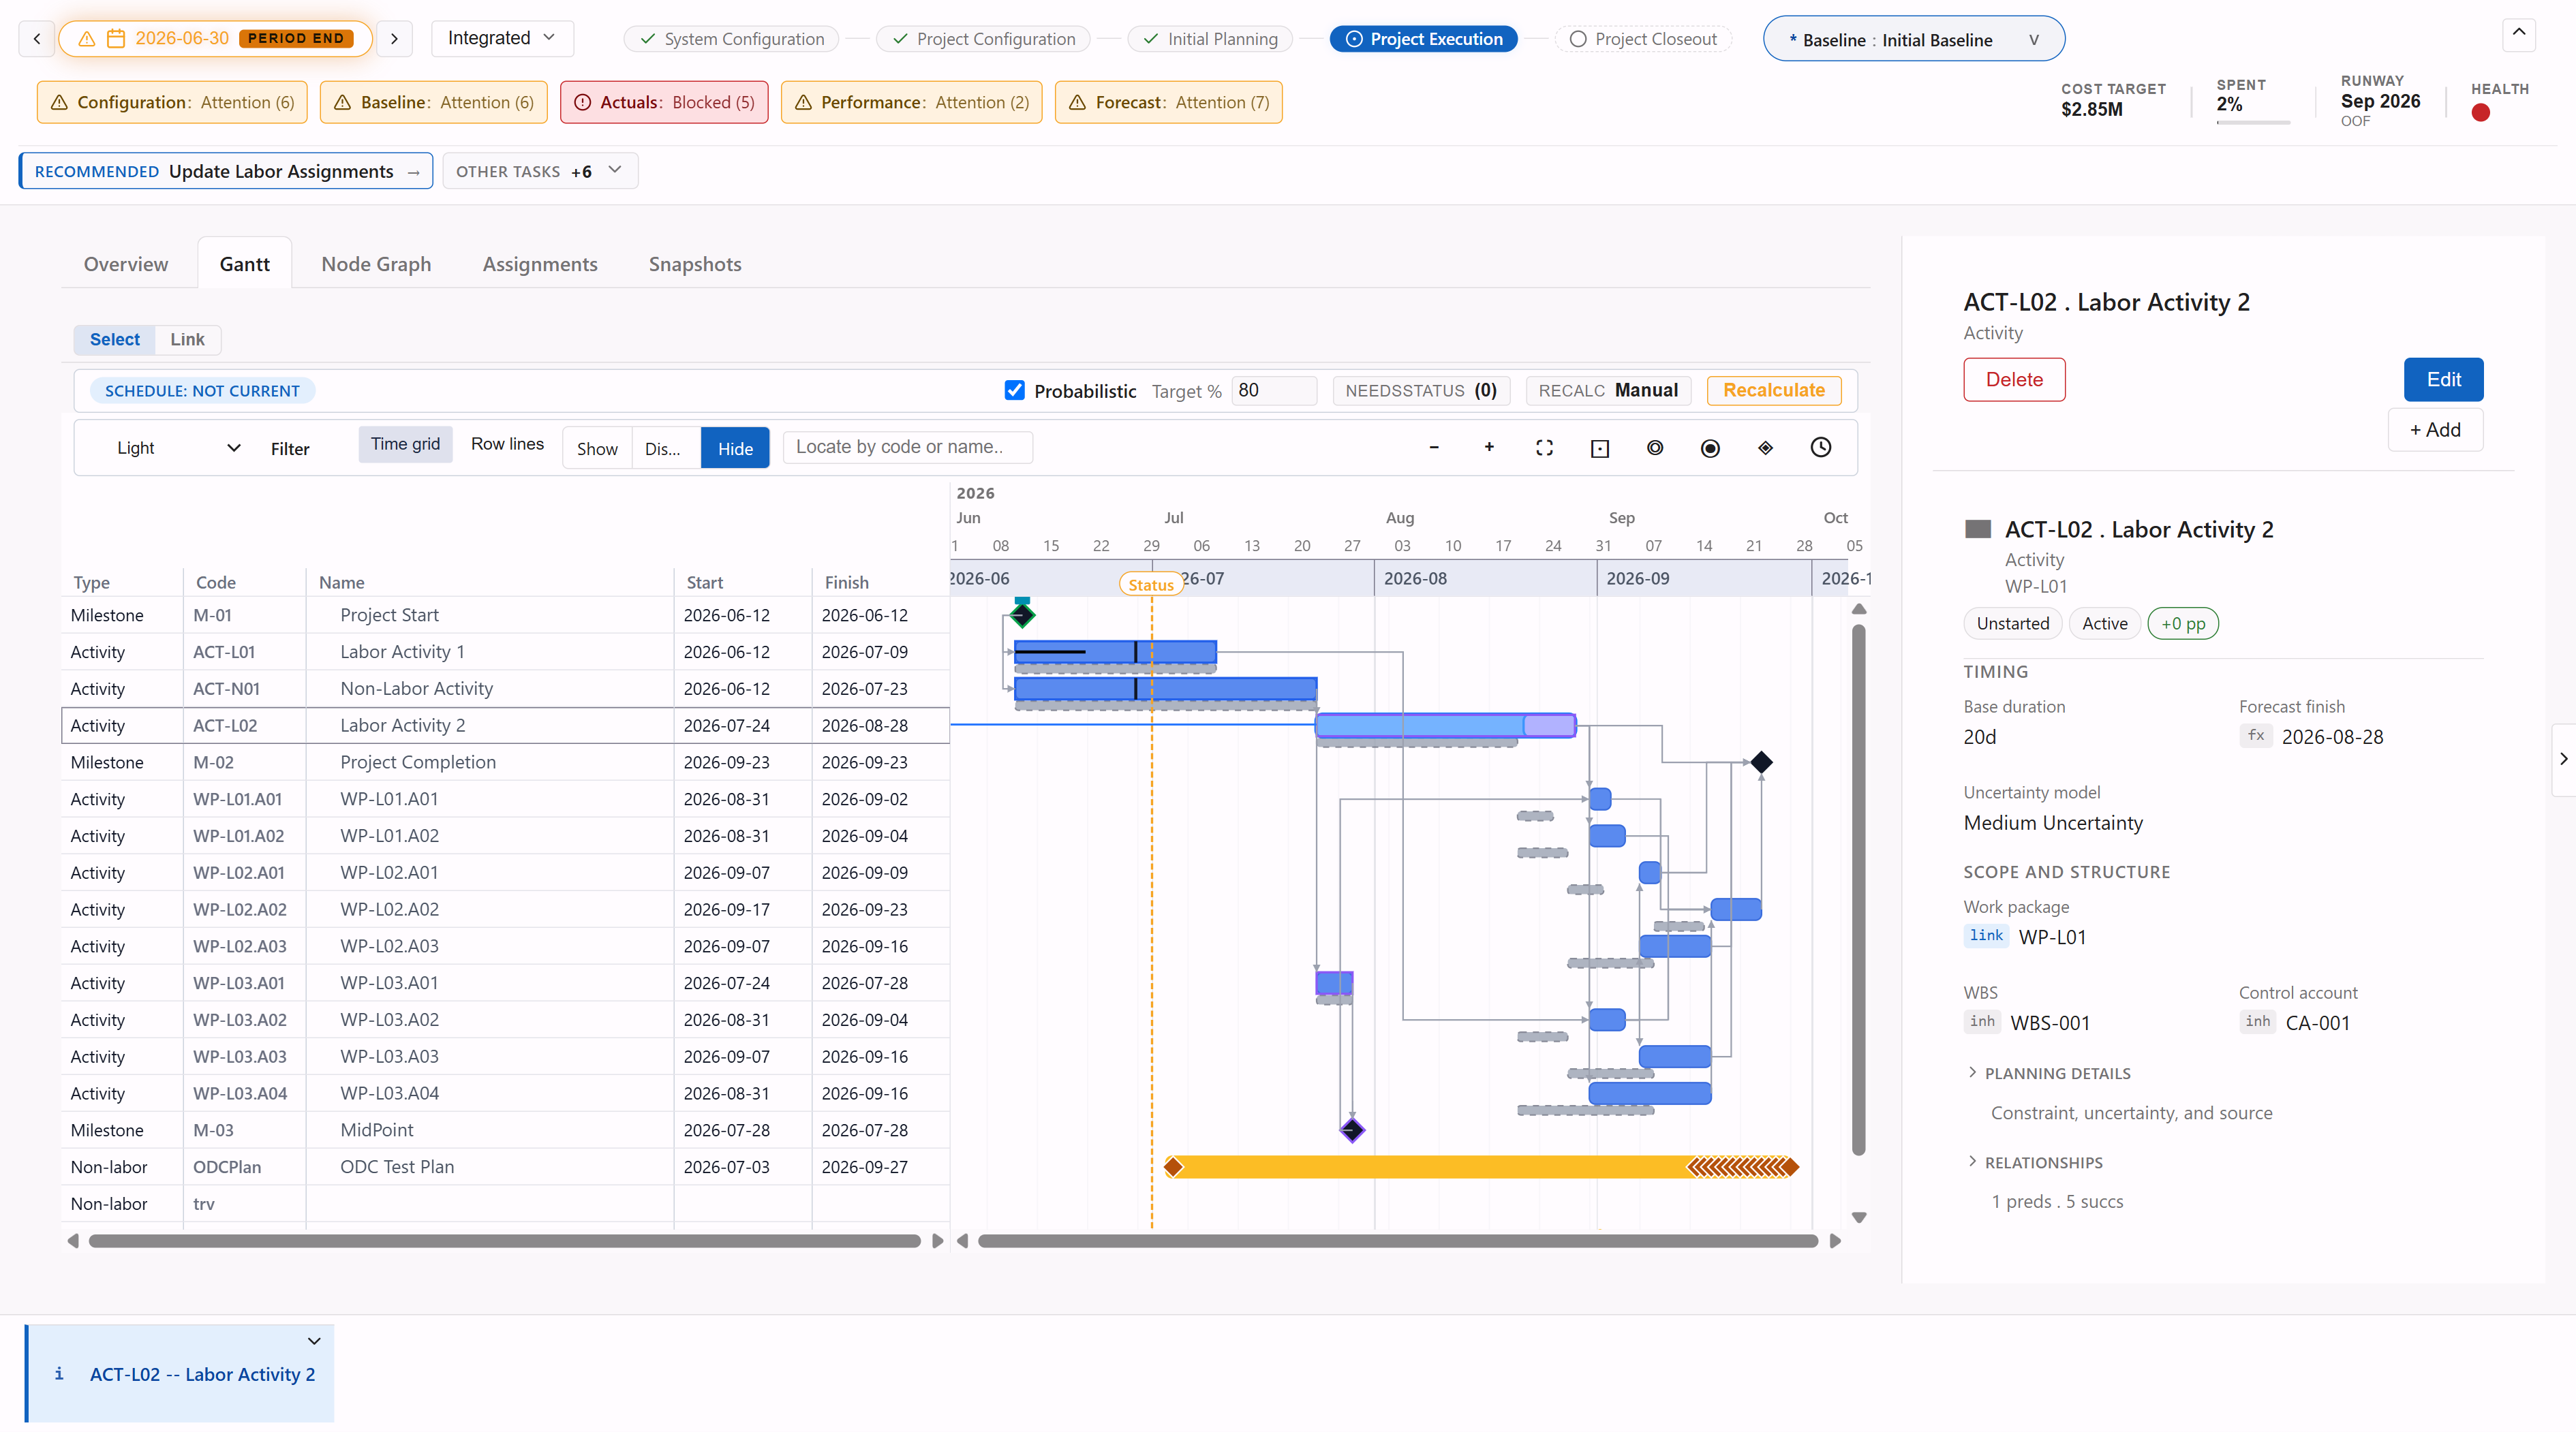
Task: Switch to Select mode
Action: (114, 339)
